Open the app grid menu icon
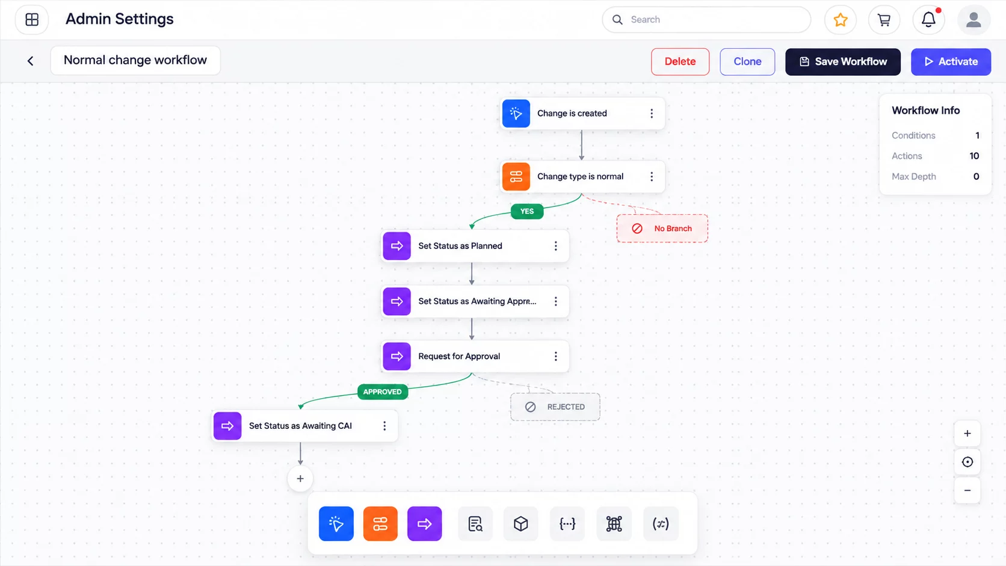 click(32, 19)
